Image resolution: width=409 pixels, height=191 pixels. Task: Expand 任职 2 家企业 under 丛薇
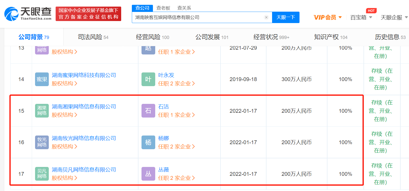[x=177, y=178]
